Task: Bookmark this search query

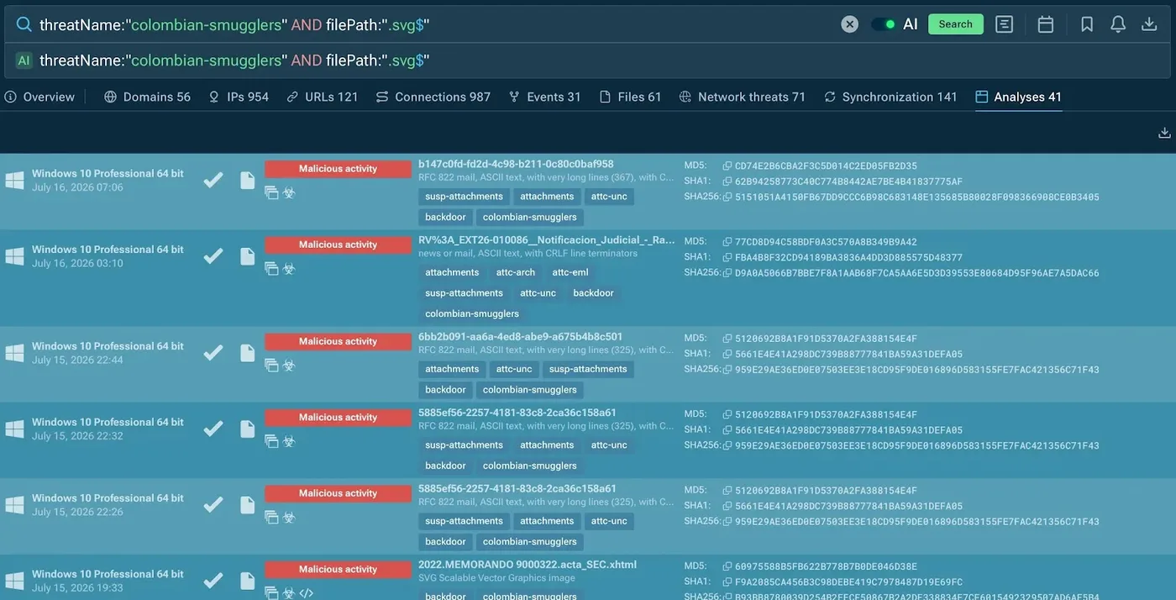Action: (1087, 24)
